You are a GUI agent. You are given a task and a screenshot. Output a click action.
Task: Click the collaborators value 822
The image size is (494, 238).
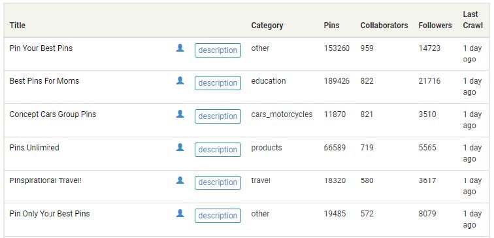pyautogui.click(x=367, y=81)
